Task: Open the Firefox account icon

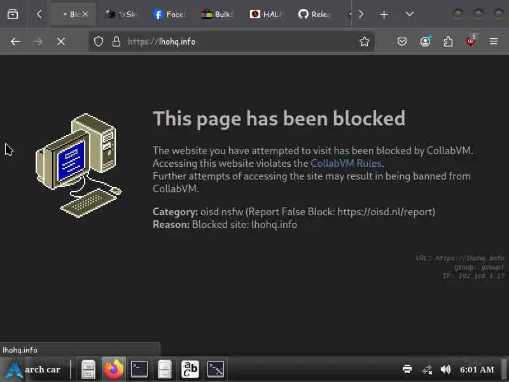Action: [425, 41]
